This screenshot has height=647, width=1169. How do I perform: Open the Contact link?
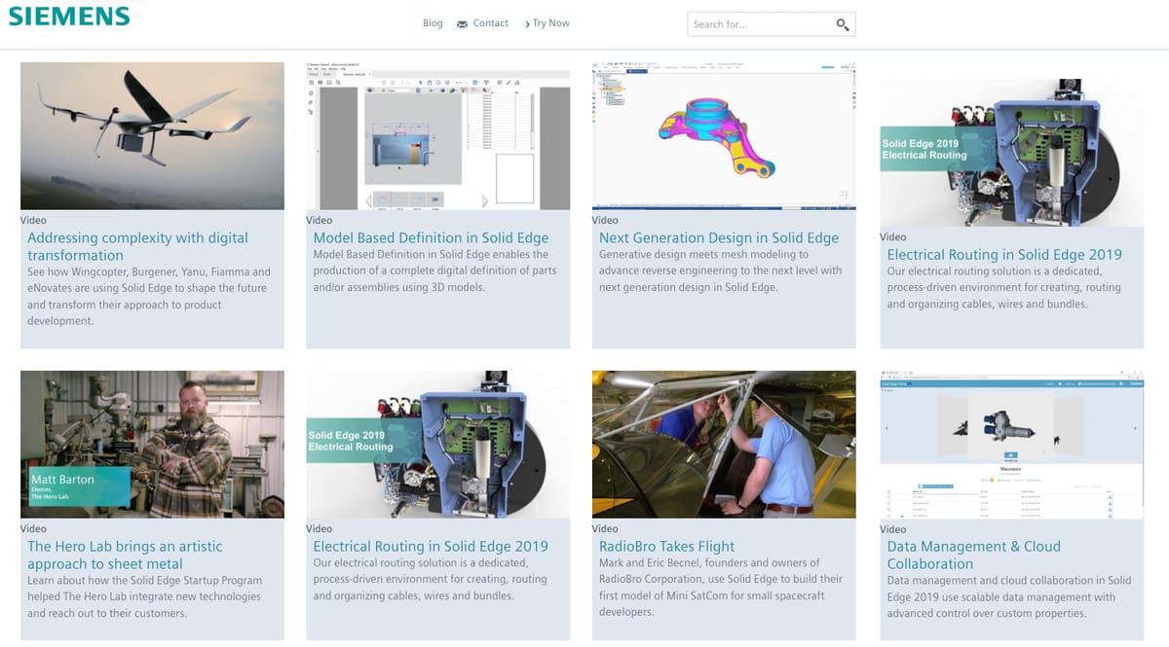pyautogui.click(x=490, y=23)
